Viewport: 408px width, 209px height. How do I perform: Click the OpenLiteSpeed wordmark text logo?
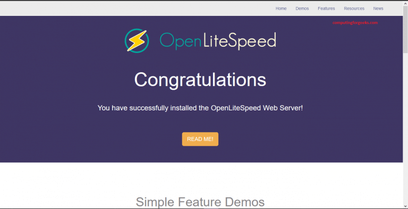[x=217, y=41]
